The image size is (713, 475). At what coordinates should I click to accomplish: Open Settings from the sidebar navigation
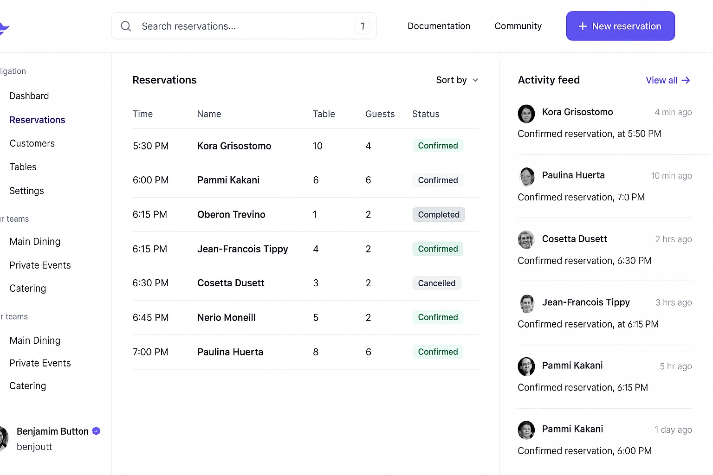click(26, 191)
